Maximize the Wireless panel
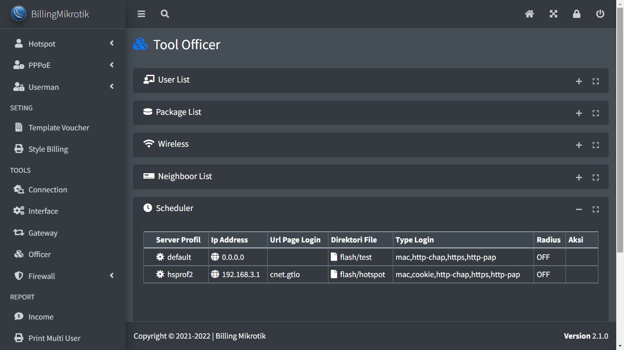Viewport: 624px width, 350px height. pyautogui.click(x=596, y=145)
